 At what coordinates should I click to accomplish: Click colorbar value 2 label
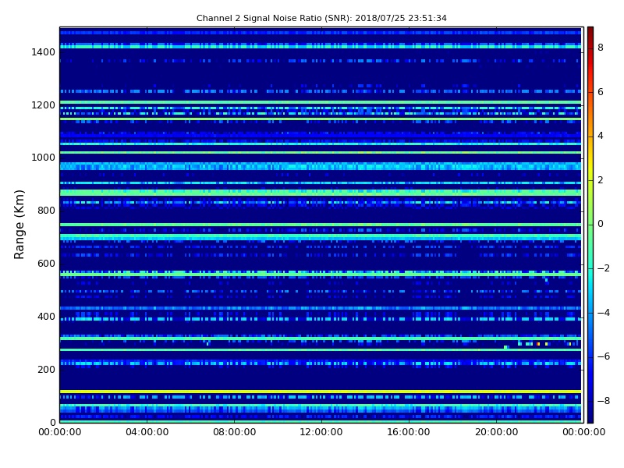point(601,180)
